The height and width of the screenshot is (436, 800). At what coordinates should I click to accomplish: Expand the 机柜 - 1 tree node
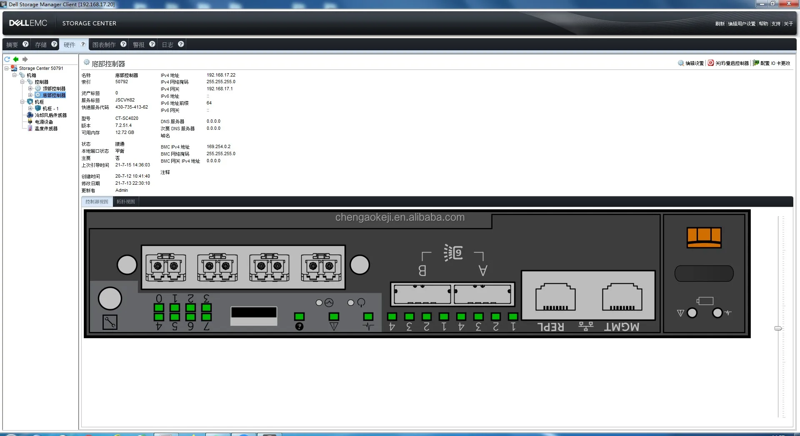pyautogui.click(x=30, y=109)
